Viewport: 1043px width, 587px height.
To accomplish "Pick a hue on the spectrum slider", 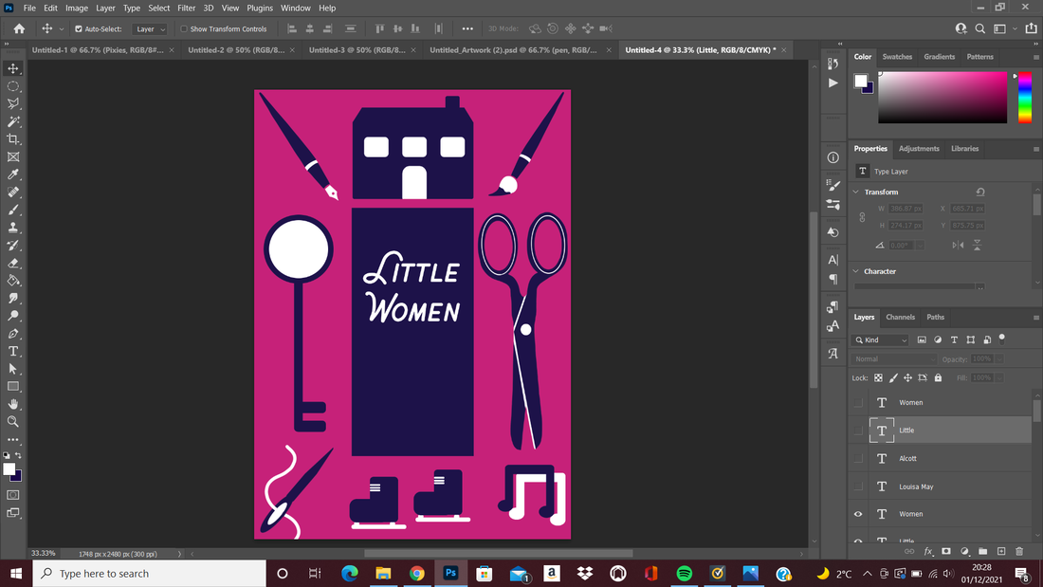I will [x=1025, y=97].
